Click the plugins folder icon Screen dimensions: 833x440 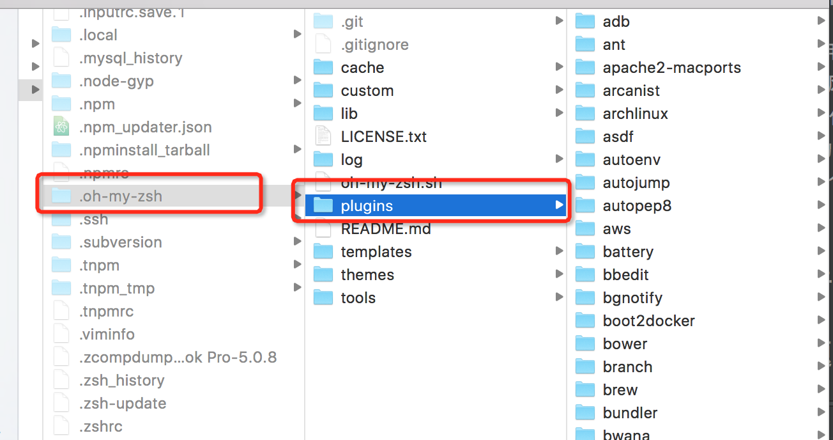point(324,206)
